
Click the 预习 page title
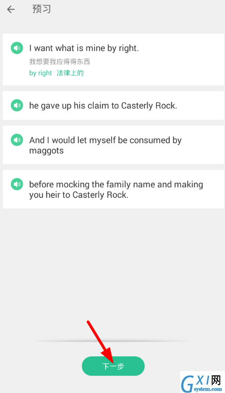coord(42,9)
